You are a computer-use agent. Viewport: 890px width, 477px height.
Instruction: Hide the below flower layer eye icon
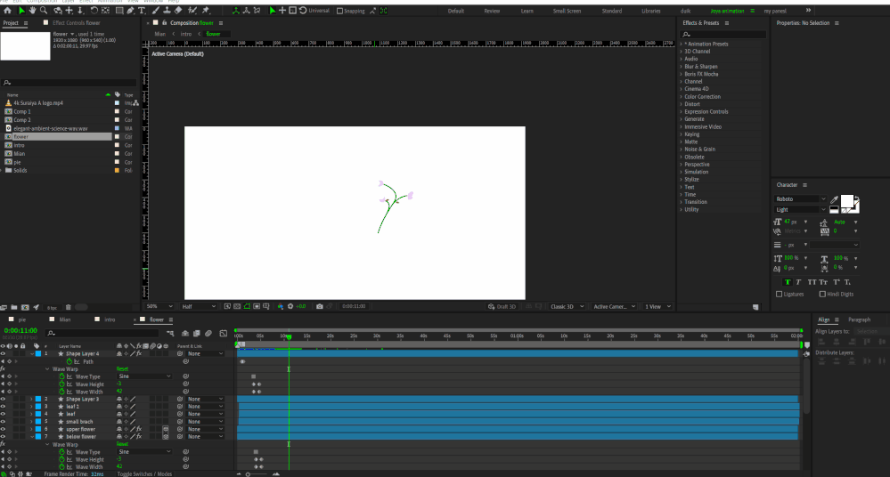3,437
